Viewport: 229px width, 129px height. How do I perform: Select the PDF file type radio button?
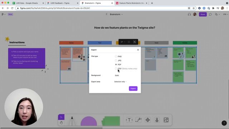tap(116, 64)
